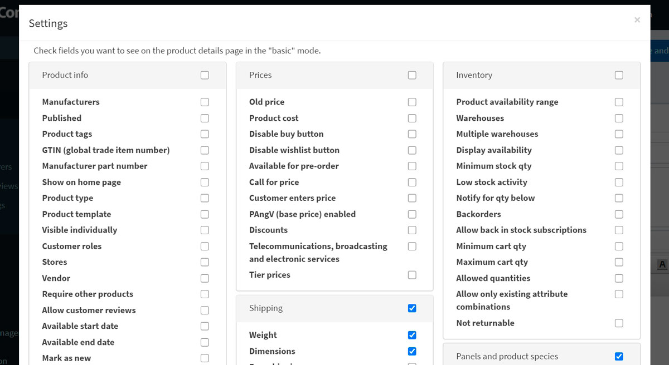Image resolution: width=669 pixels, height=365 pixels.
Task: Enable the Product tags checkbox
Action: [x=205, y=134]
